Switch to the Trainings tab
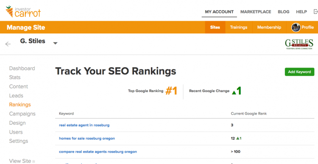Image resolution: width=318 pixels, height=164 pixels. point(238,27)
